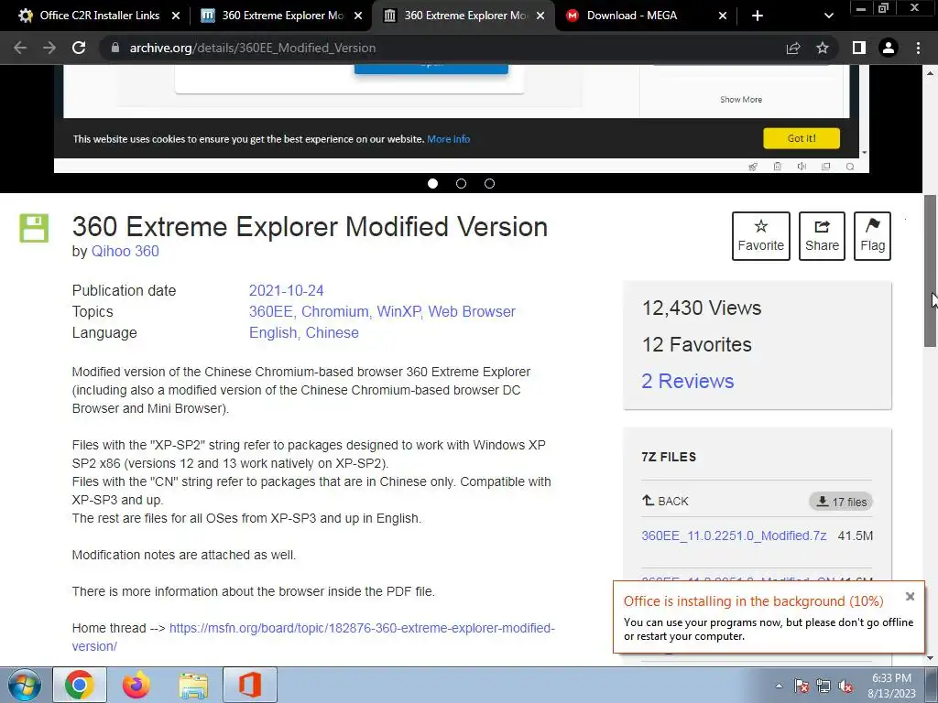Open the Web Browser topic link

472,311
